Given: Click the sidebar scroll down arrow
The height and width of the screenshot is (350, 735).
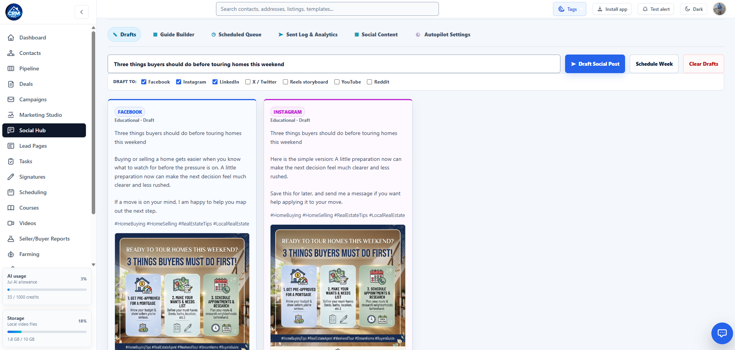Looking at the screenshot, I should click(93, 265).
